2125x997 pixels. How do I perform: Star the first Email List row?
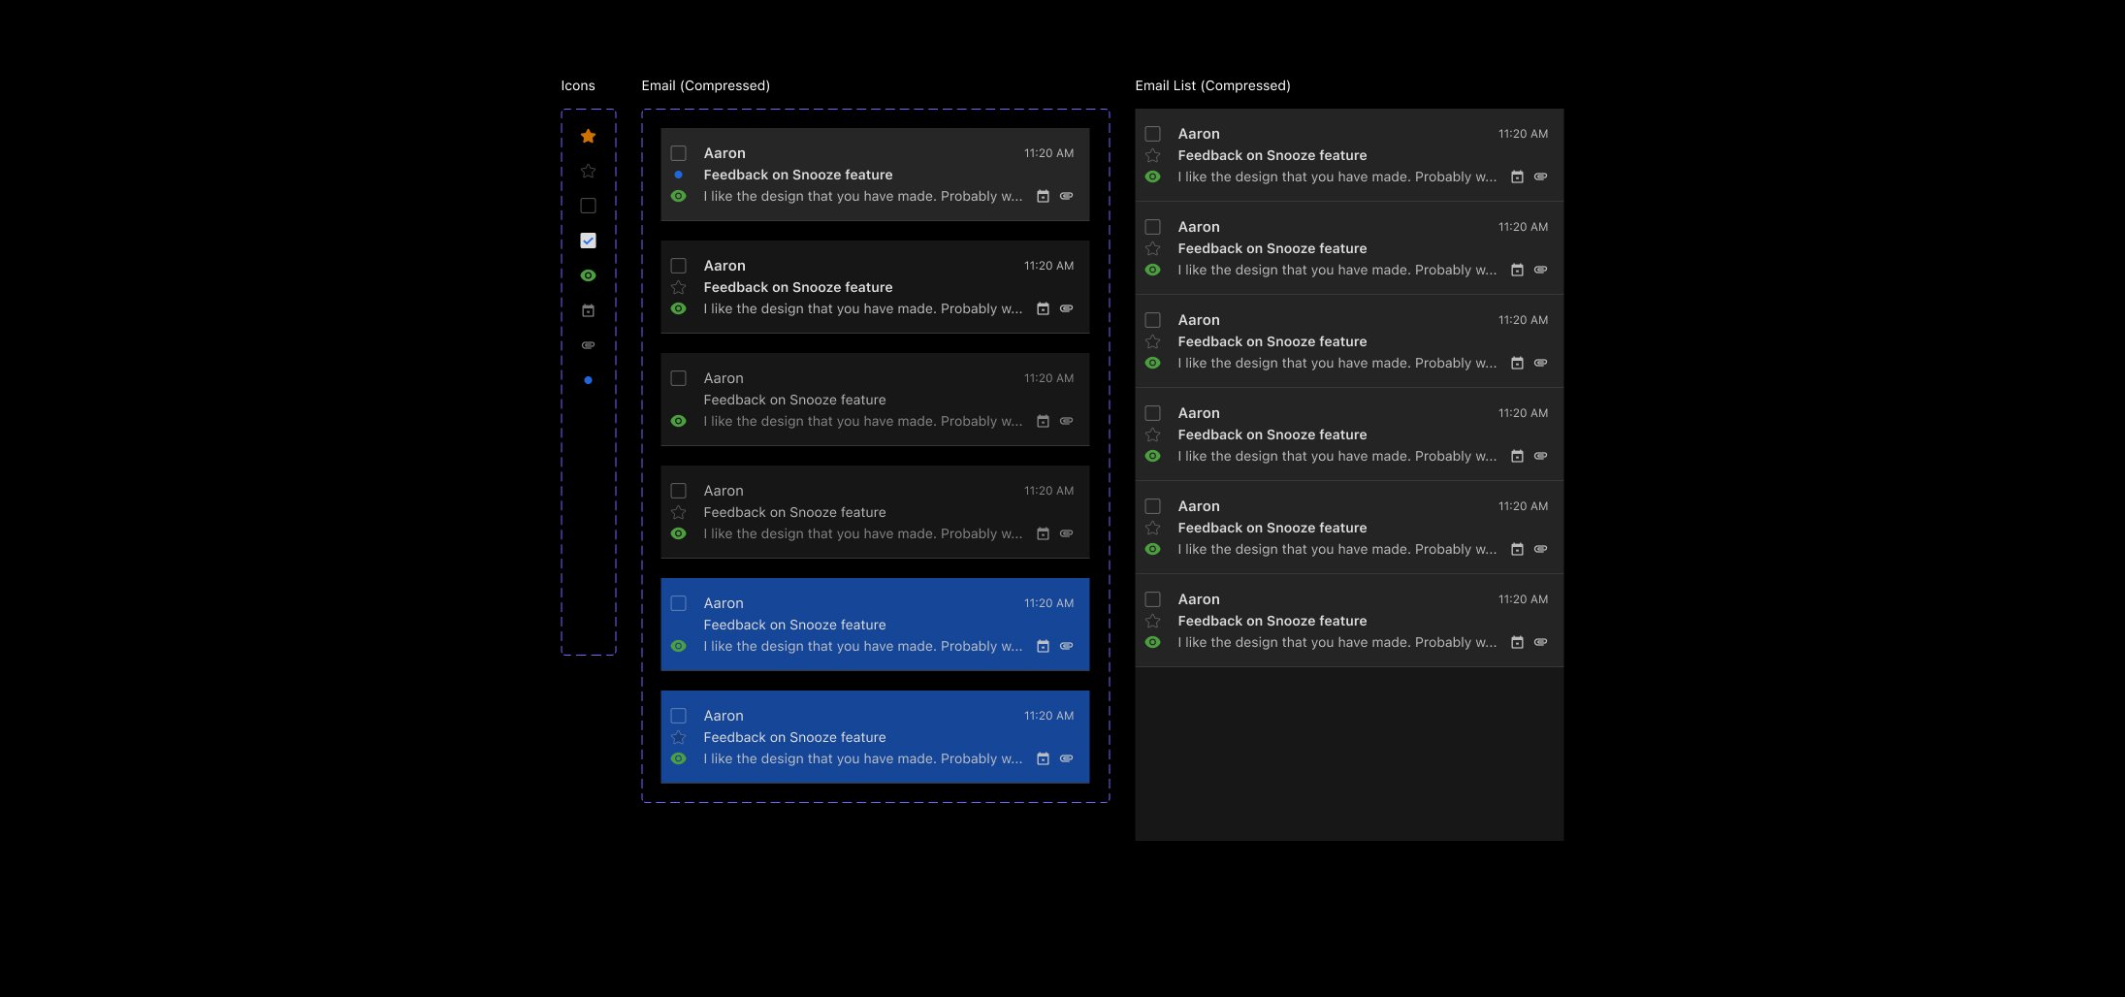click(x=1152, y=155)
